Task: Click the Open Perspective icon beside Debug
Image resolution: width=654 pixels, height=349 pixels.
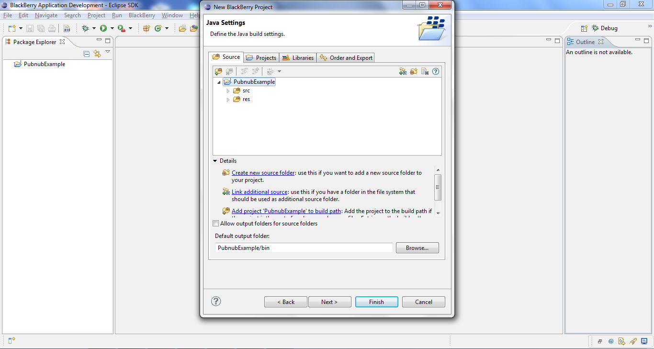Action: pyautogui.click(x=584, y=28)
